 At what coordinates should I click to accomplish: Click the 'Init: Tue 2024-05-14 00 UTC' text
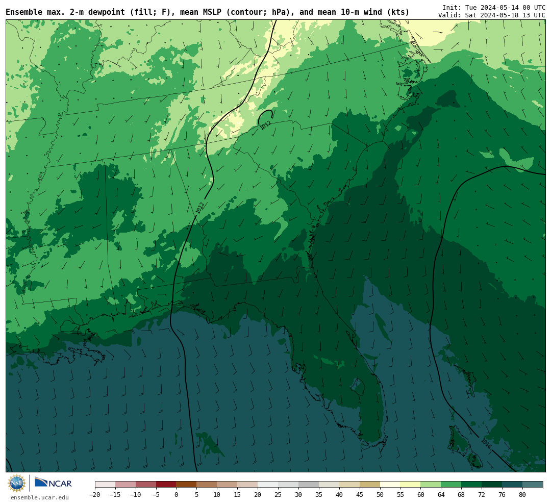[494, 7]
